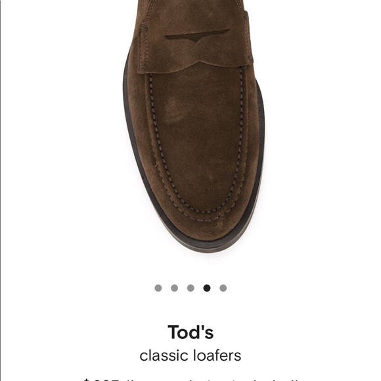Open the Tod's brand link

[x=190, y=332]
